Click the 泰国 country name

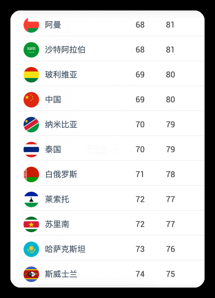coord(53,150)
